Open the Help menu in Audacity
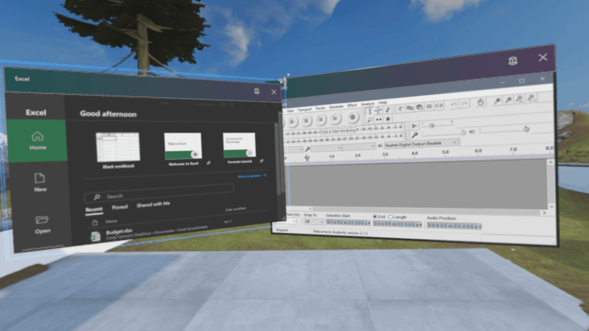The width and height of the screenshot is (589, 331). click(383, 103)
